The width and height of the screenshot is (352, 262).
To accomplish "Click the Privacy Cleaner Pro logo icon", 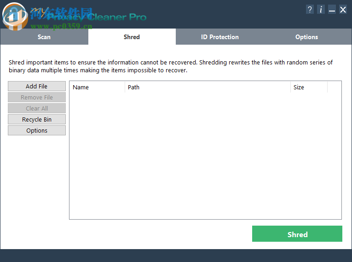I will point(15,16).
